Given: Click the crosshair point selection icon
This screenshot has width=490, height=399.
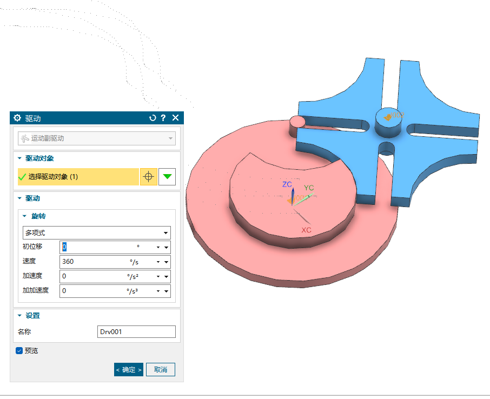Looking at the screenshot, I should click(x=149, y=177).
